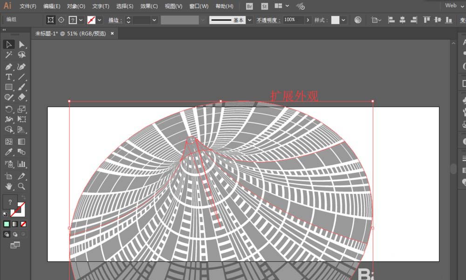This screenshot has width=466, height=280.
Task: Activate the Type tool
Action: tap(8, 77)
